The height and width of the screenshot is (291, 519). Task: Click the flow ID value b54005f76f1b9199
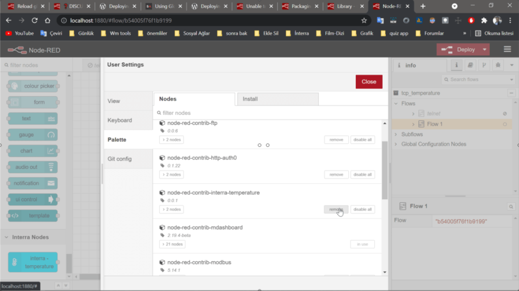pyautogui.click(x=461, y=221)
